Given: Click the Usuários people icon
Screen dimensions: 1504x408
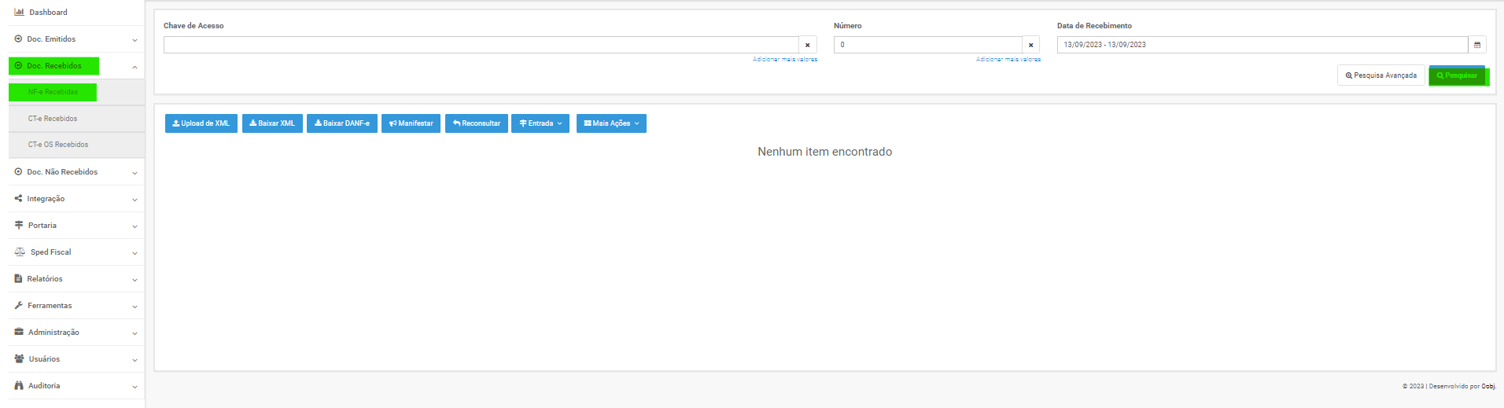Looking at the screenshot, I should click(19, 359).
